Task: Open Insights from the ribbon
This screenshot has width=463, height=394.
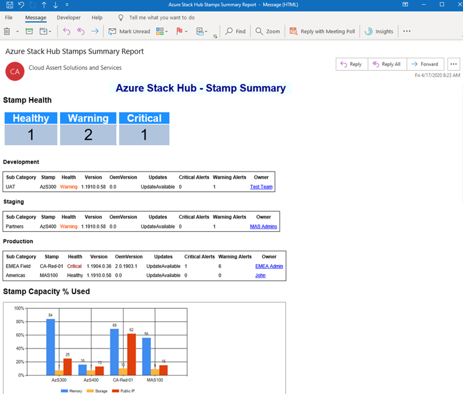Action: coord(379,31)
